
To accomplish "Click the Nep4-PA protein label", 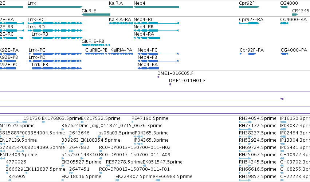I will (x=148, y=65).
